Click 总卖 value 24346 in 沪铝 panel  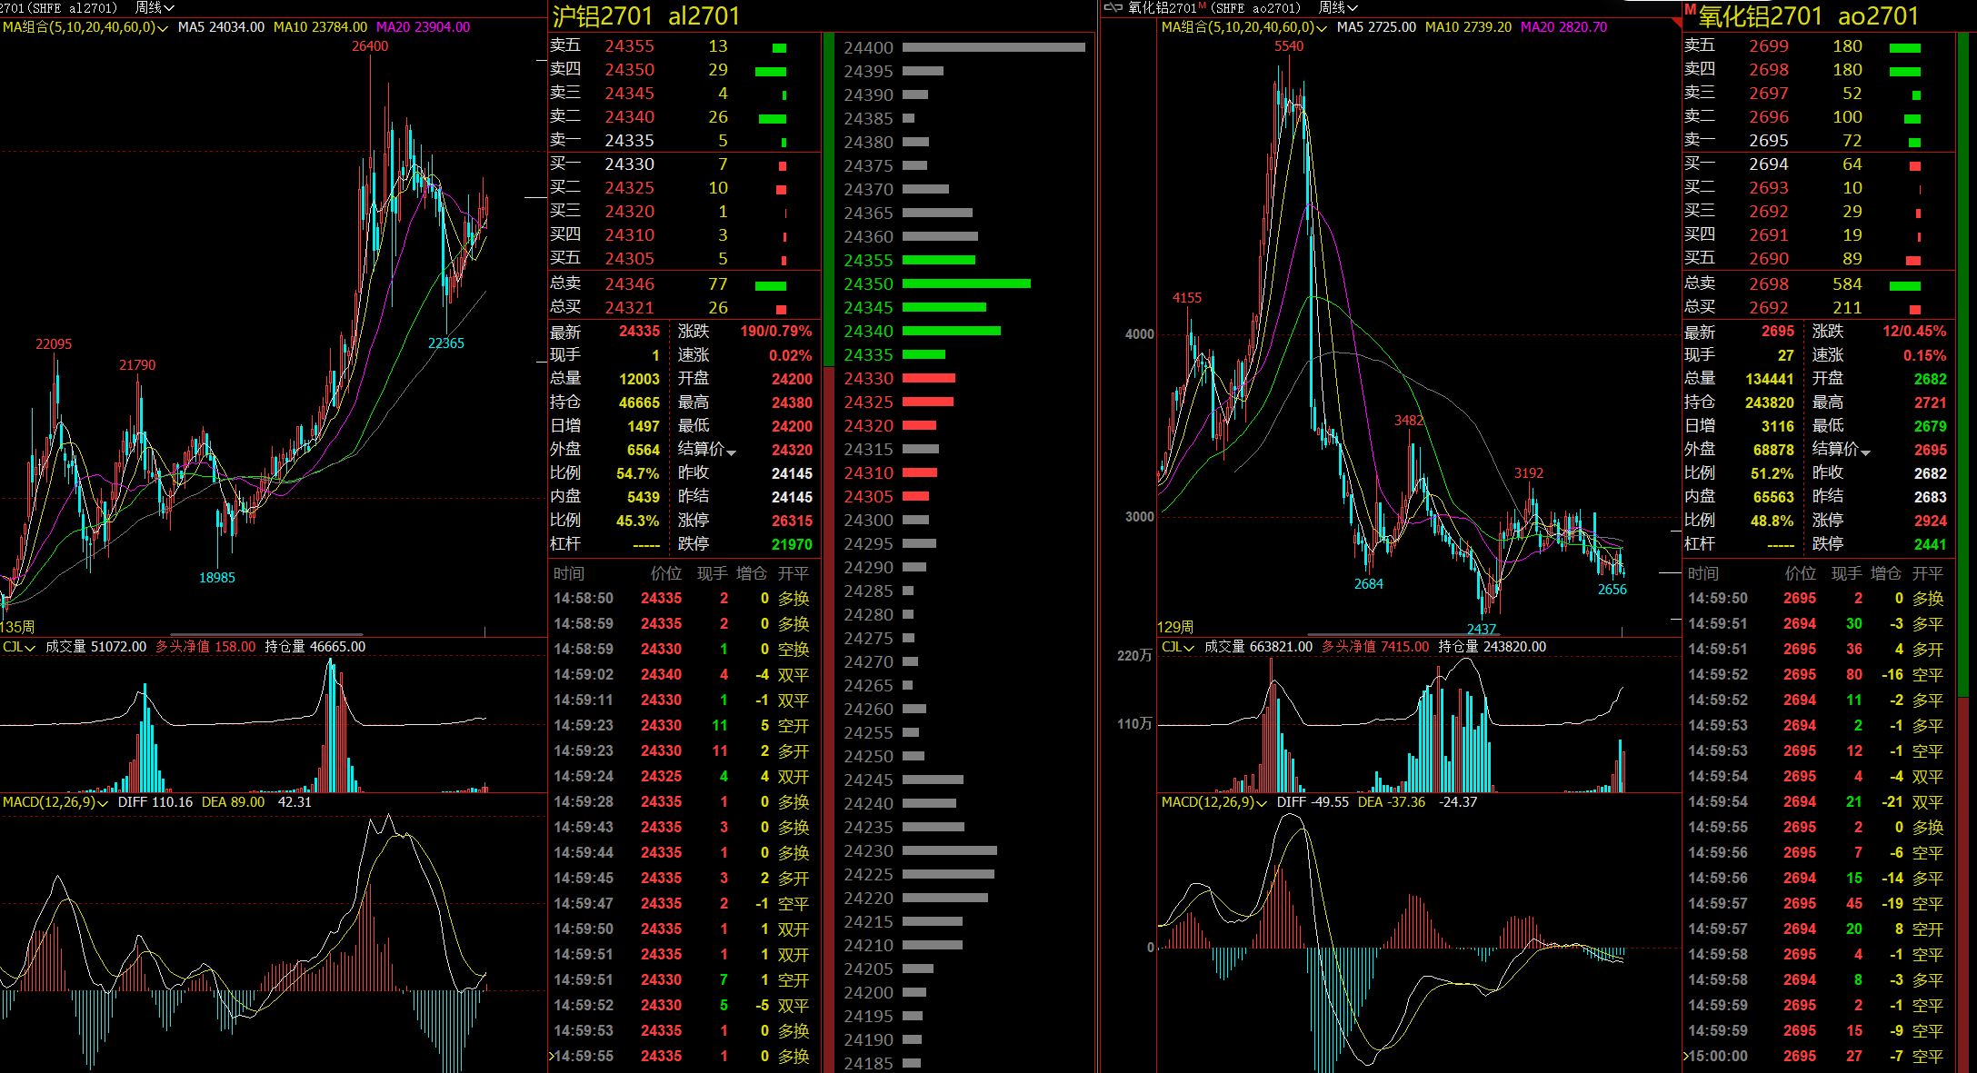pyautogui.click(x=630, y=284)
